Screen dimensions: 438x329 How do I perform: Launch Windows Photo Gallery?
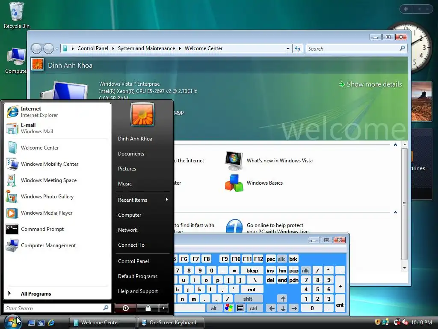click(57, 197)
